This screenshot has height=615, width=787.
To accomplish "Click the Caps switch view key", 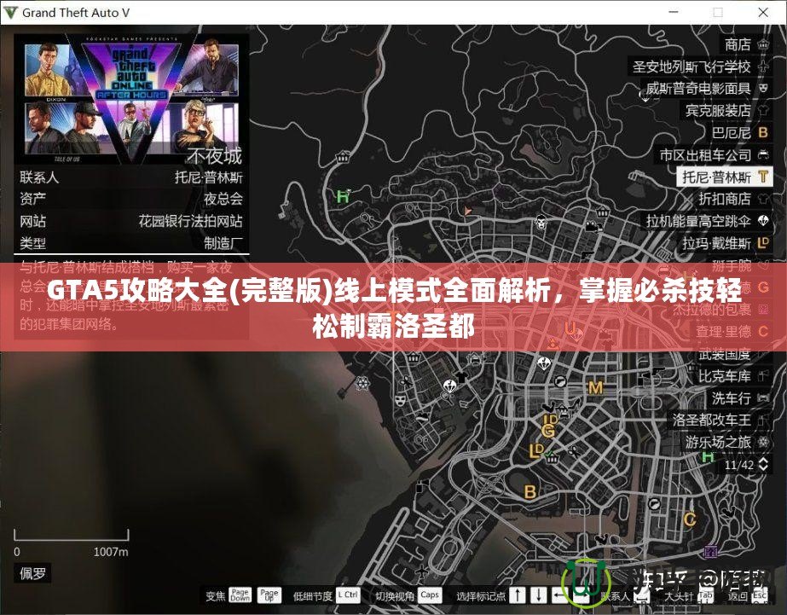I will click(x=429, y=595).
